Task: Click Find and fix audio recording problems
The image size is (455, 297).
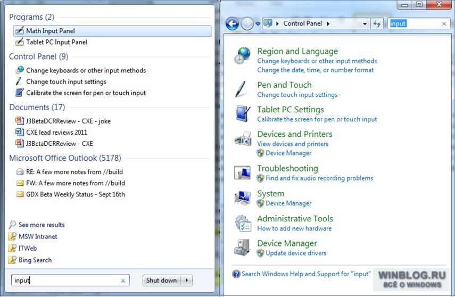Action: click(x=319, y=178)
